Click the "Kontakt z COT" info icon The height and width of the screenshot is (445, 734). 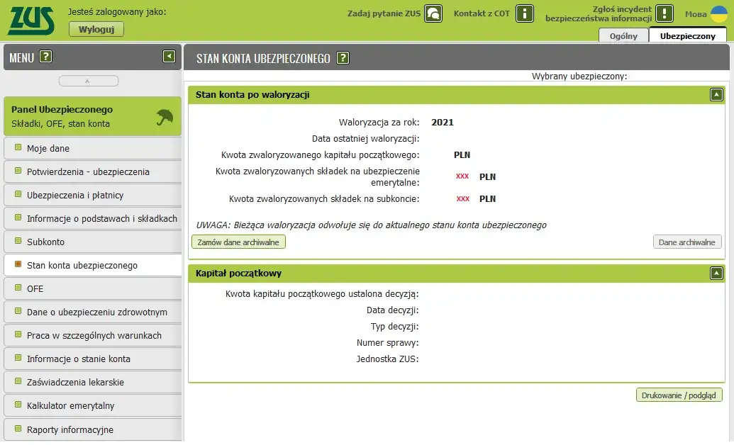(523, 13)
